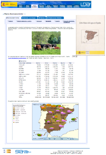Viewport: 106px width, 155px height.
Task: Click the LDA logo in the header
Action: 86,5
